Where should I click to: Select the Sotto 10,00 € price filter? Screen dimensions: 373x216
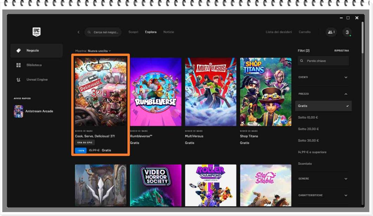308,117
